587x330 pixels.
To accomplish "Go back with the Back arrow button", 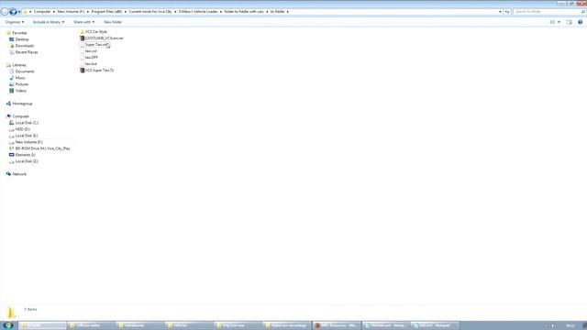I will click(x=5, y=12).
